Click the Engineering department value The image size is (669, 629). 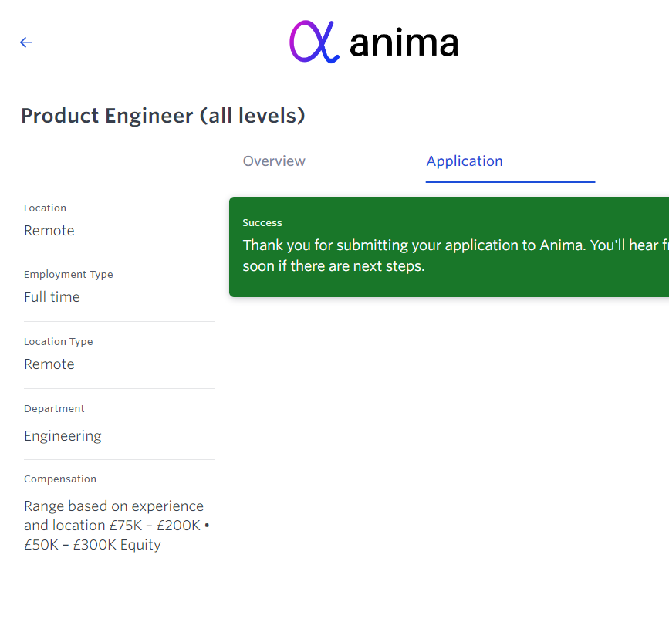tap(63, 436)
